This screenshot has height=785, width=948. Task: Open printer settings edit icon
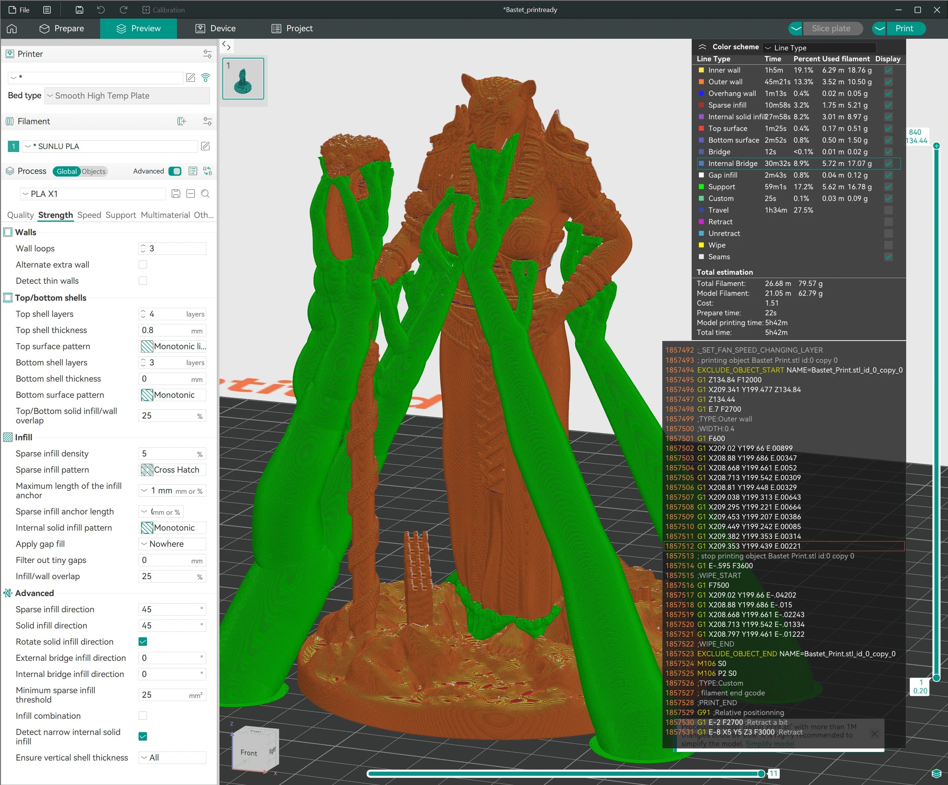(191, 78)
